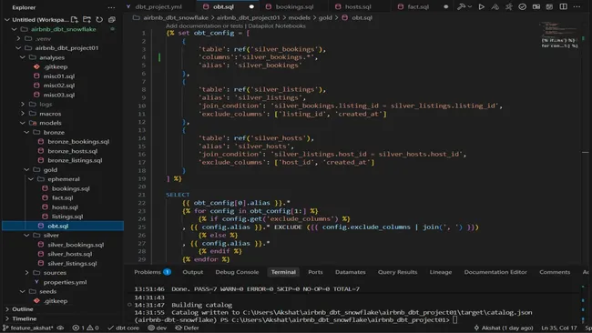Open the Query Results panel tab
Screen dimensions: 592x333
[398, 272]
